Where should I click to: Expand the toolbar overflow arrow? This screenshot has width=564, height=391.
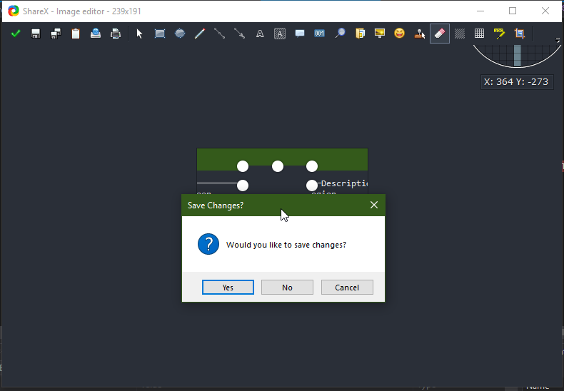point(558,40)
